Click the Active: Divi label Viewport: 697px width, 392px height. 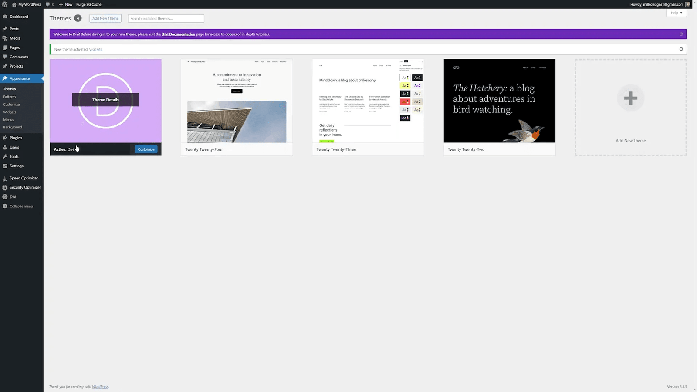pos(64,149)
